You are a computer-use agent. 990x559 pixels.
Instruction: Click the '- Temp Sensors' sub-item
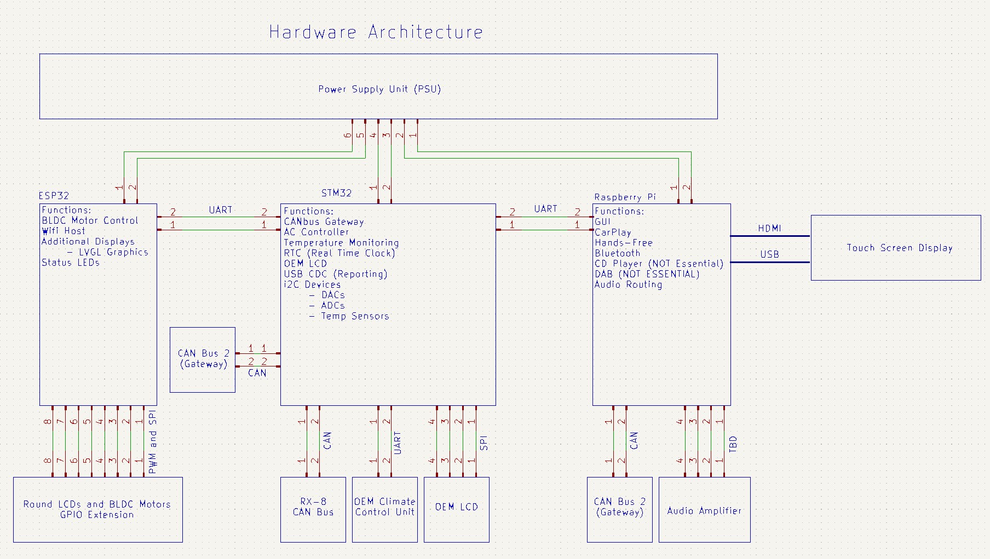pyautogui.click(x=349, y=316)
